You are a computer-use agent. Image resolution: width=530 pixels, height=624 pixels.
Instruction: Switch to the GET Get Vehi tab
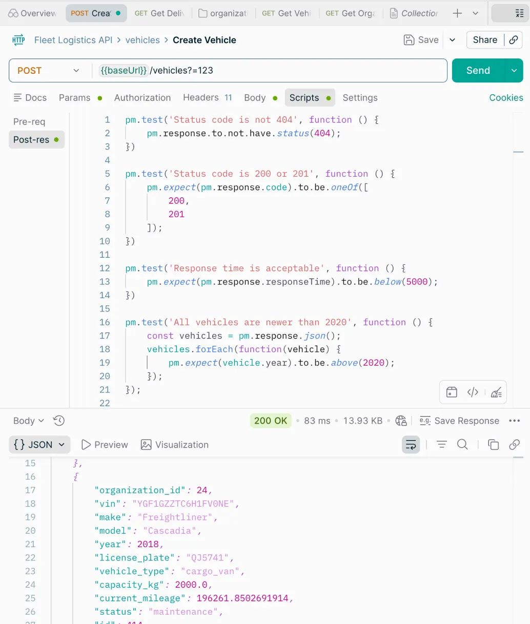287,13
